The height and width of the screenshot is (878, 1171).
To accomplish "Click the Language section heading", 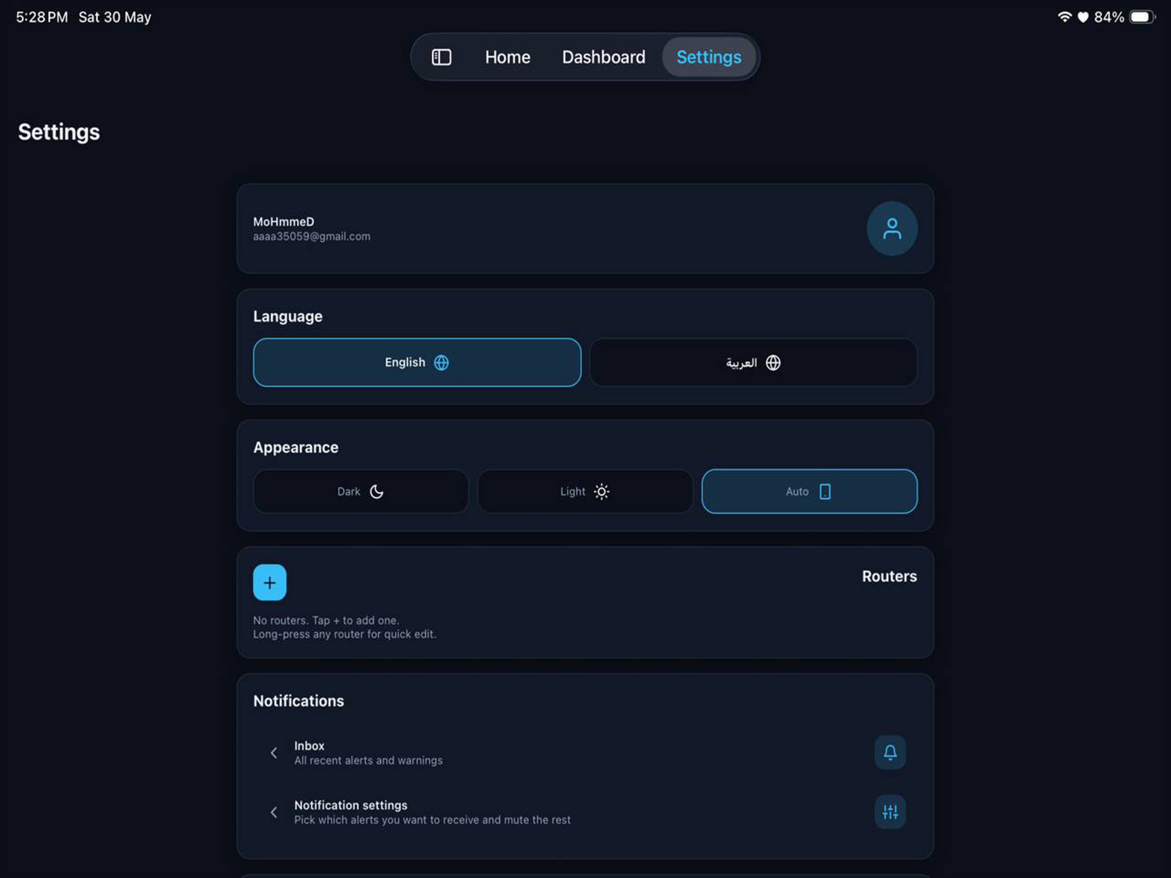I will (x=288, y=316).
